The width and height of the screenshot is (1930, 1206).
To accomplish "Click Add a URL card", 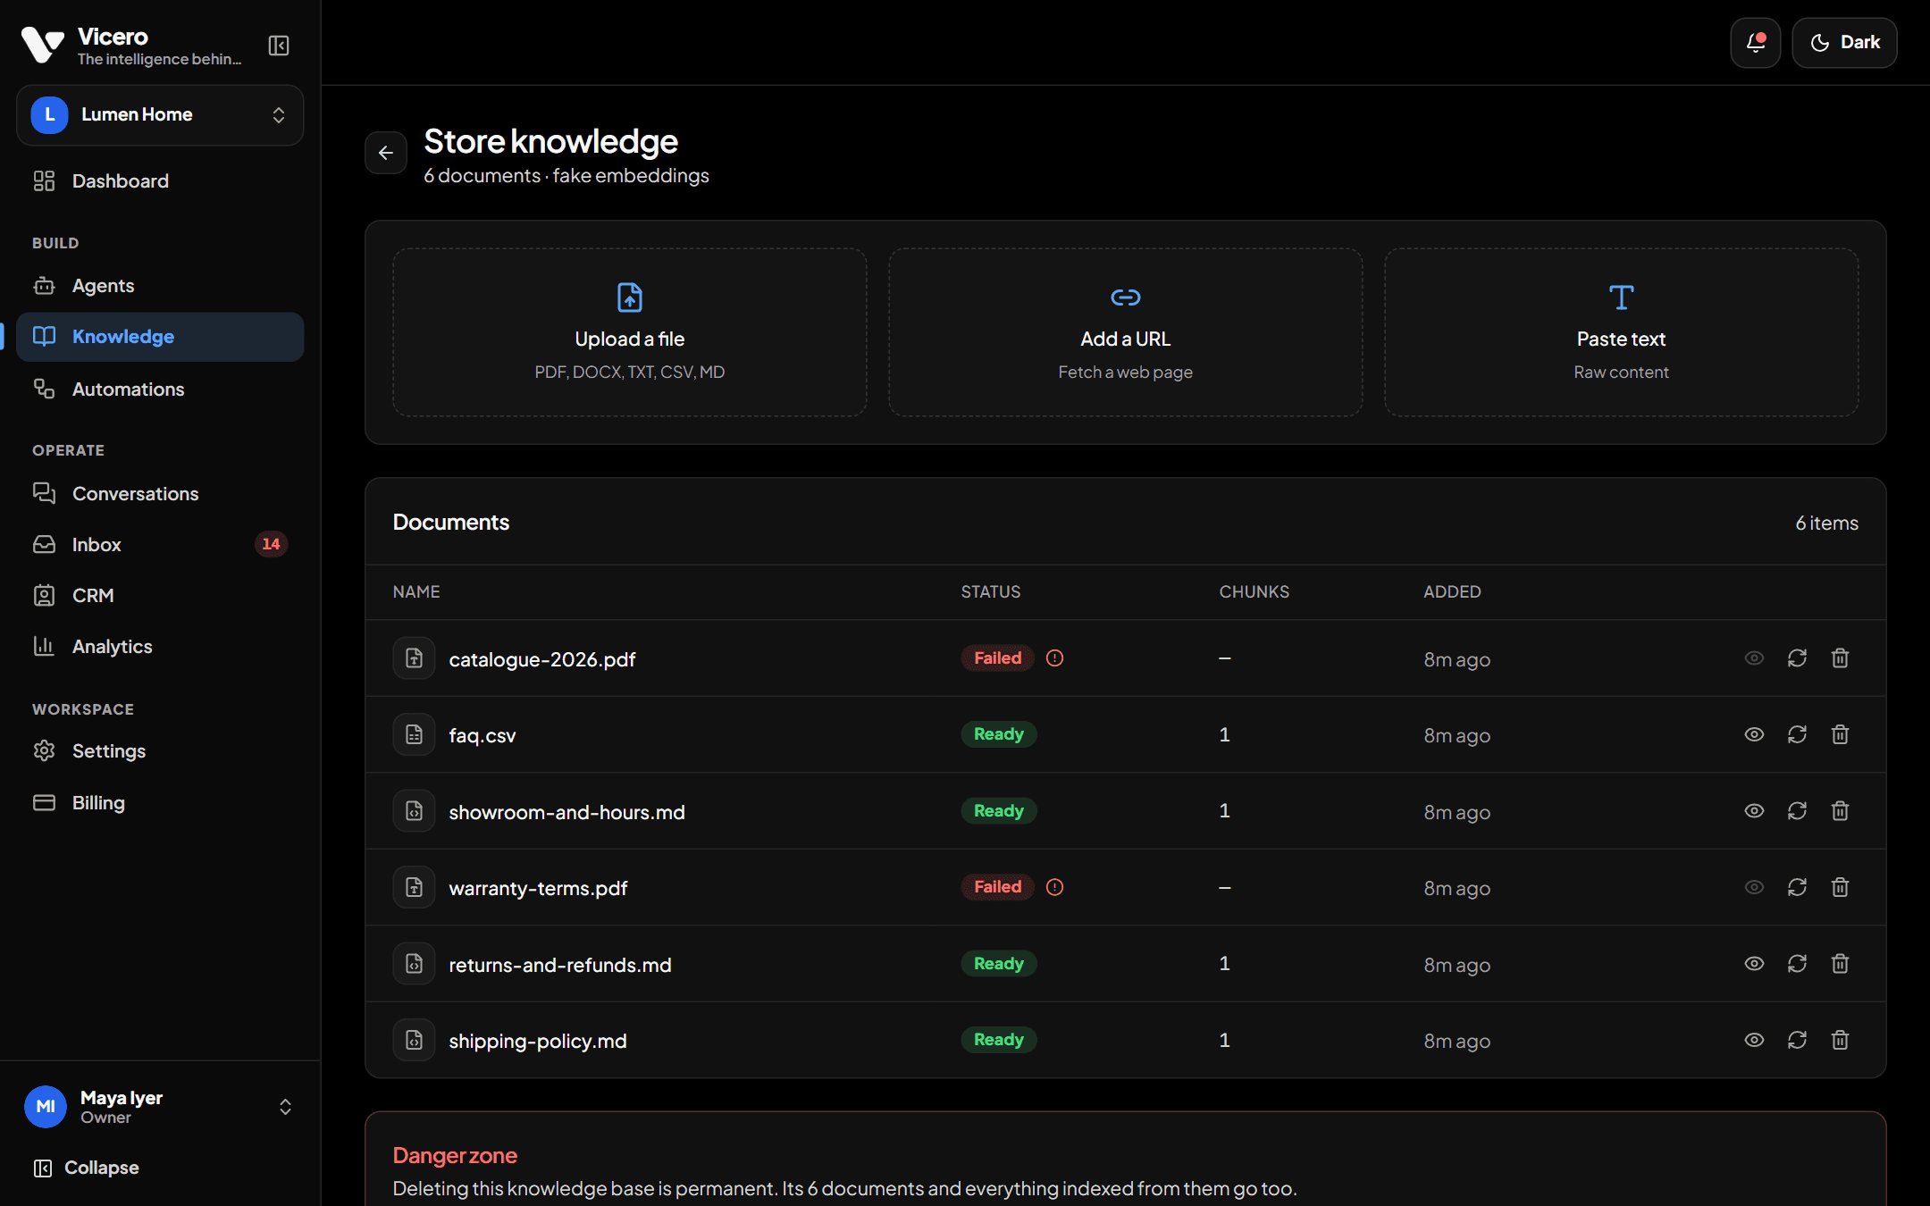I will (1126, 332).
